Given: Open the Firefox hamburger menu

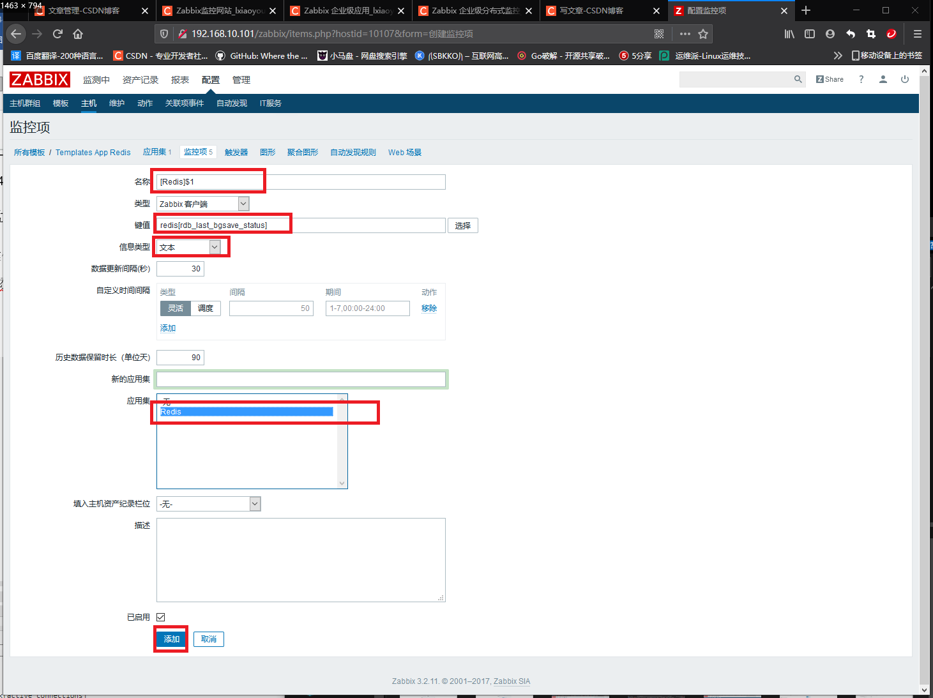Looking at the screenshot, I should pyautogui.click(x=918, y=34).
